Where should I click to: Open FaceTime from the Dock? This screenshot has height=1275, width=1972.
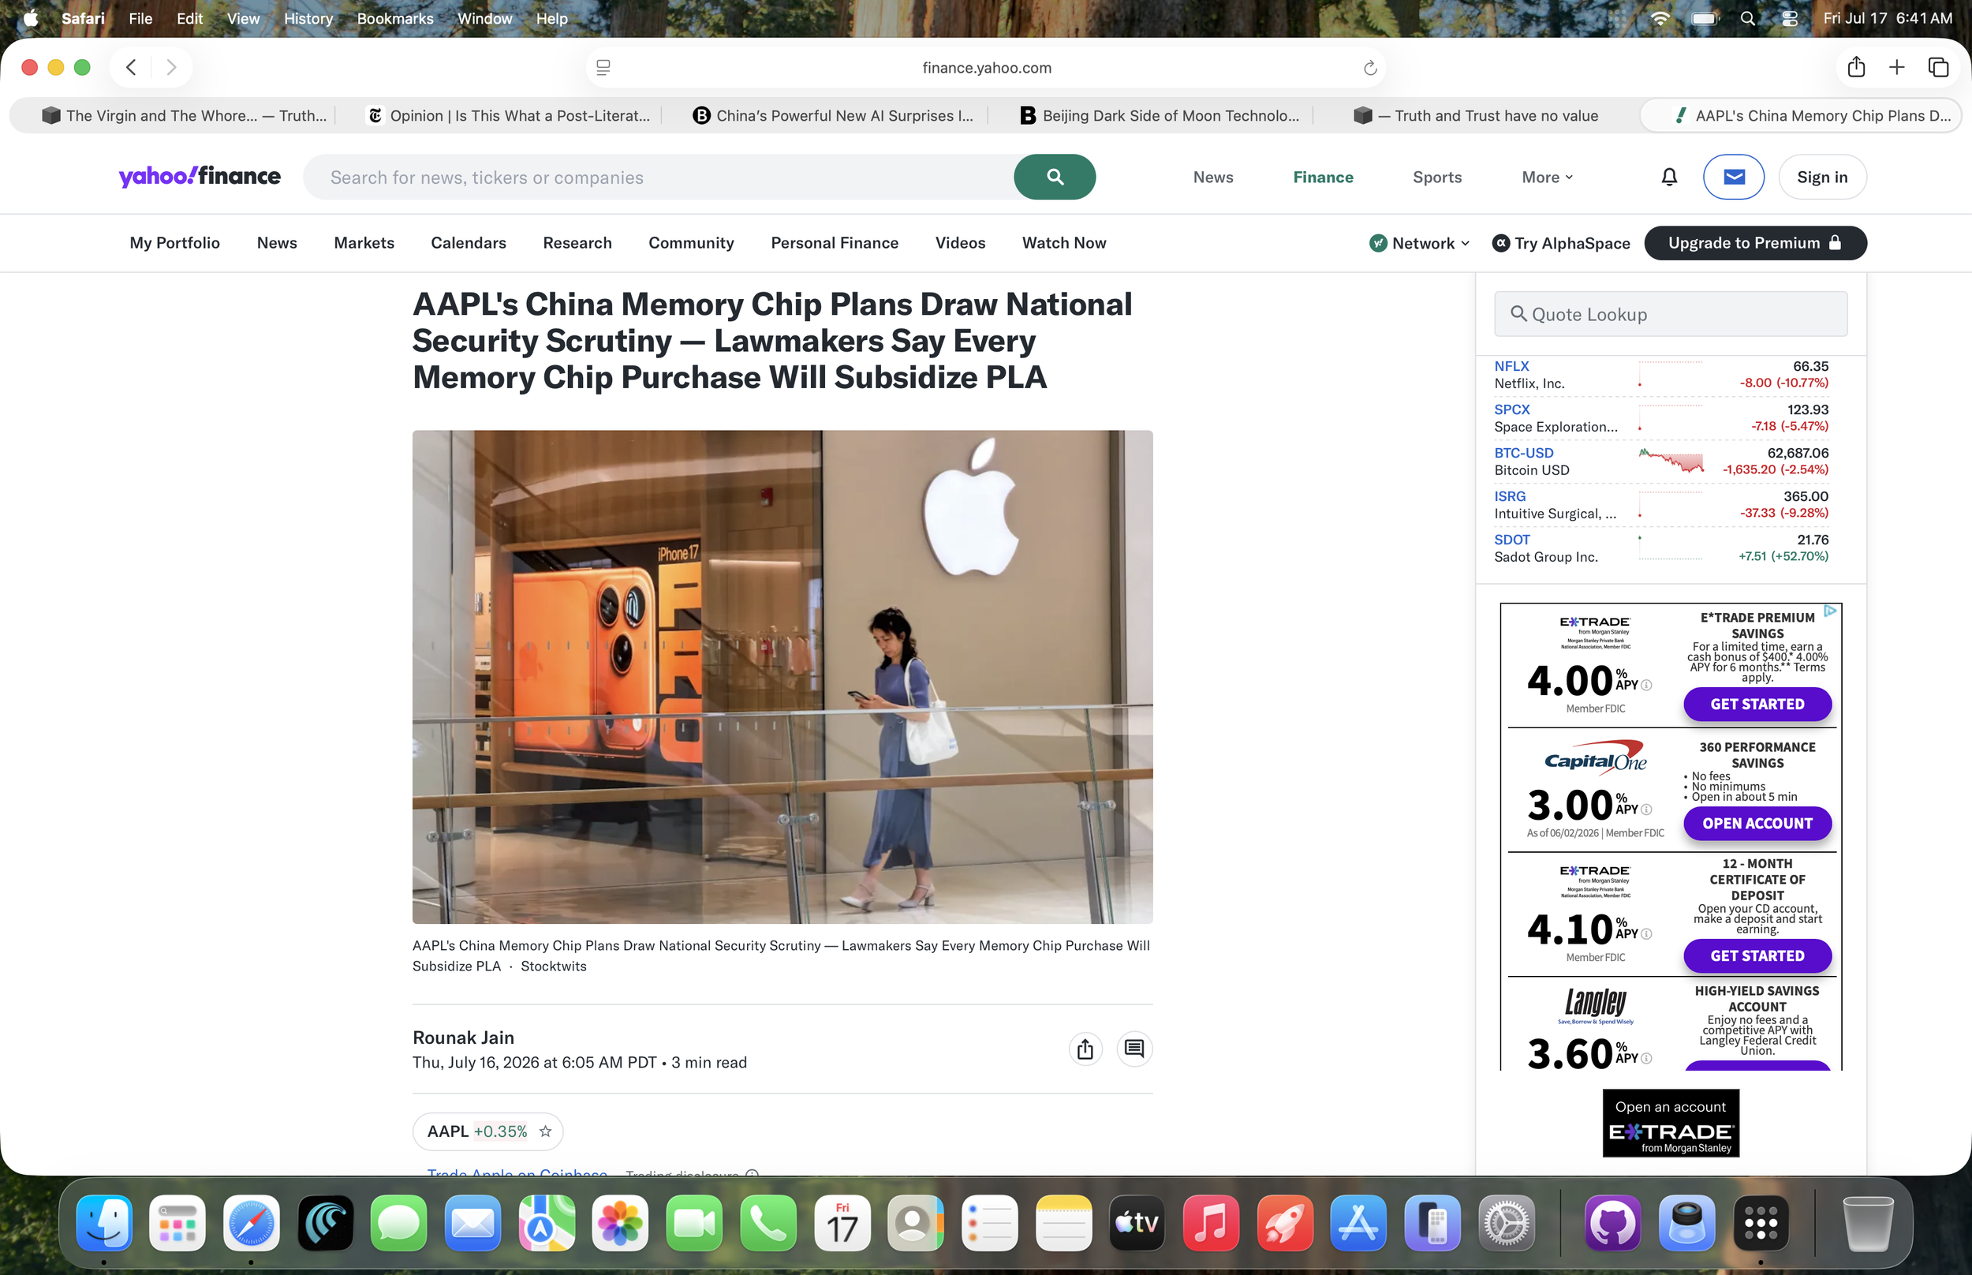point(694,1223)
